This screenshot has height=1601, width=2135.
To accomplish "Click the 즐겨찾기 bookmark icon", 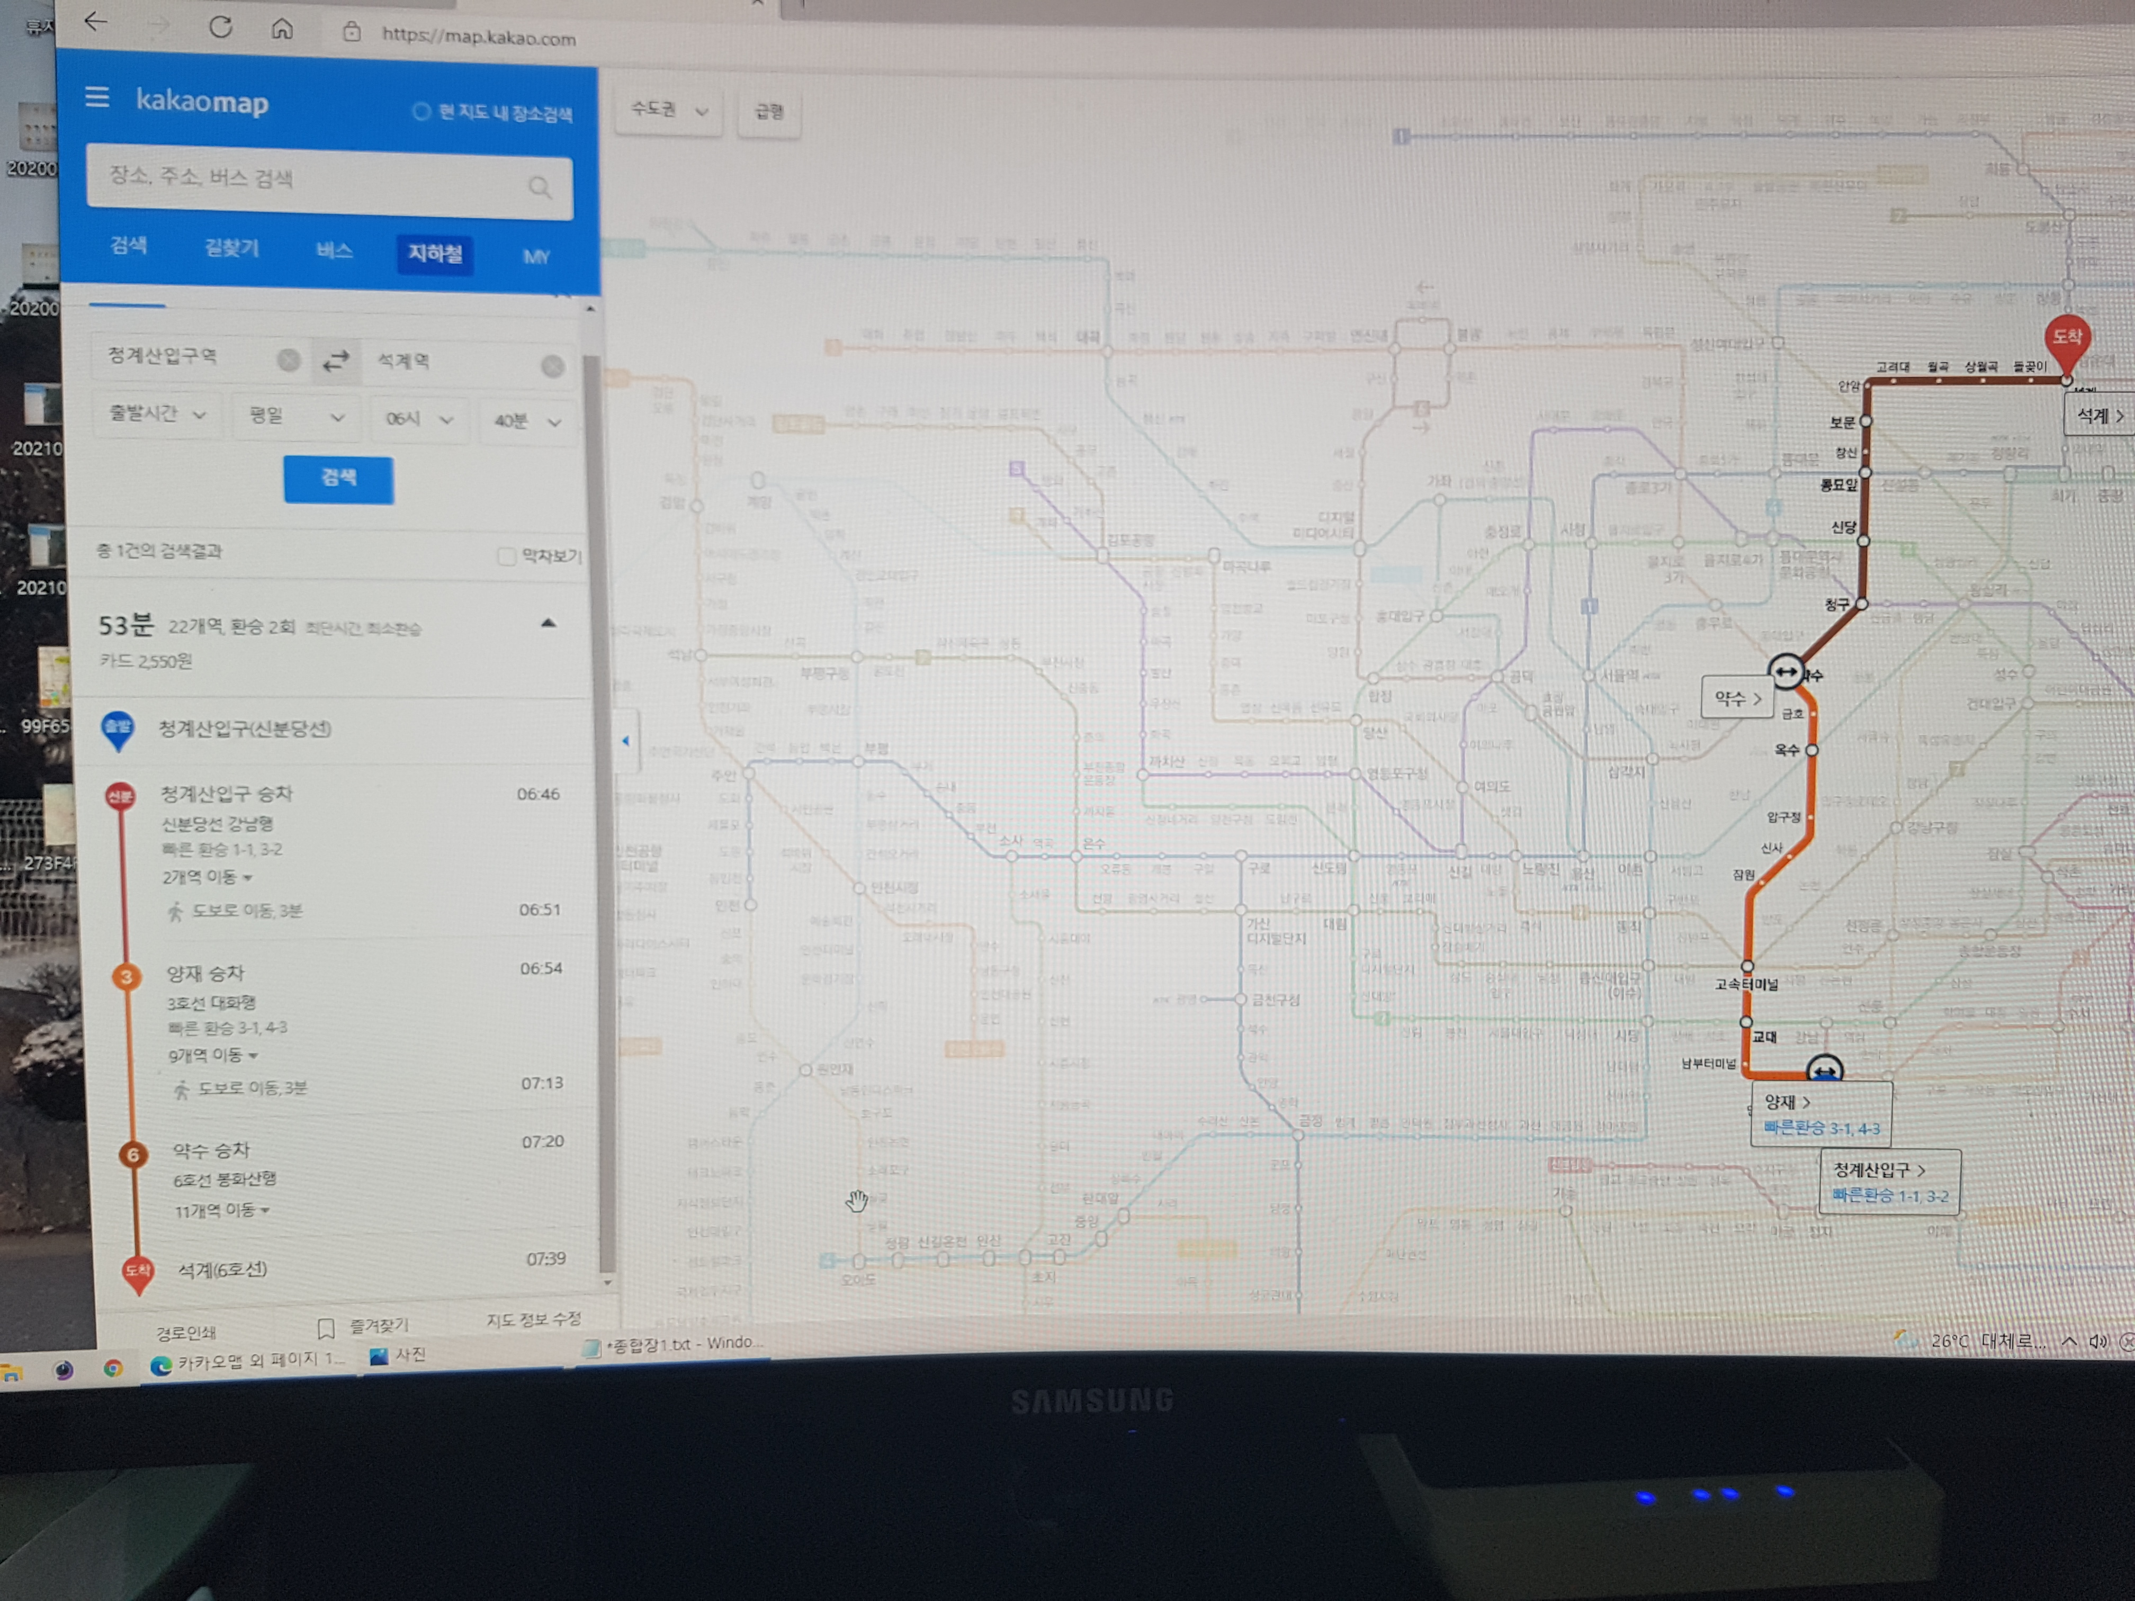I will click(x=326, y=1328).
